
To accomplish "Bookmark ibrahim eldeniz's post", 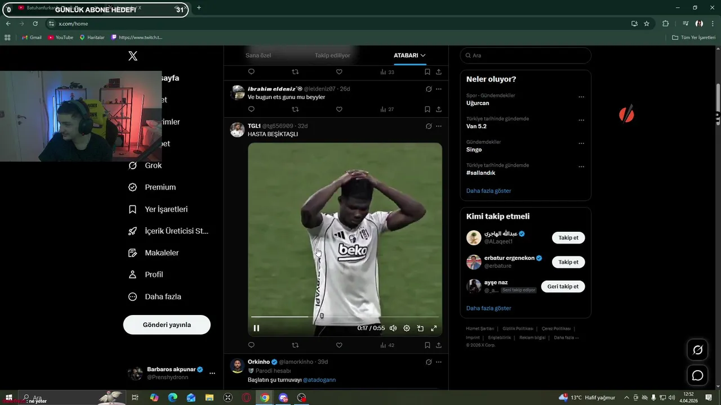I will pos(428,109).
